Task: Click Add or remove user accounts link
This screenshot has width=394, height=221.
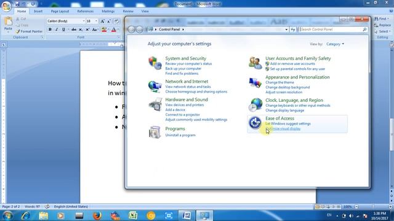Action: (x=292, y=64)
